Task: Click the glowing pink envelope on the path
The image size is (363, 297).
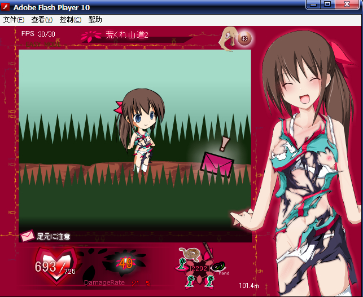Action: coord(217,165)
